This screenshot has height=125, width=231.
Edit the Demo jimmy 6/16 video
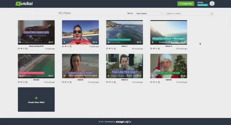(x=19, y=49)
